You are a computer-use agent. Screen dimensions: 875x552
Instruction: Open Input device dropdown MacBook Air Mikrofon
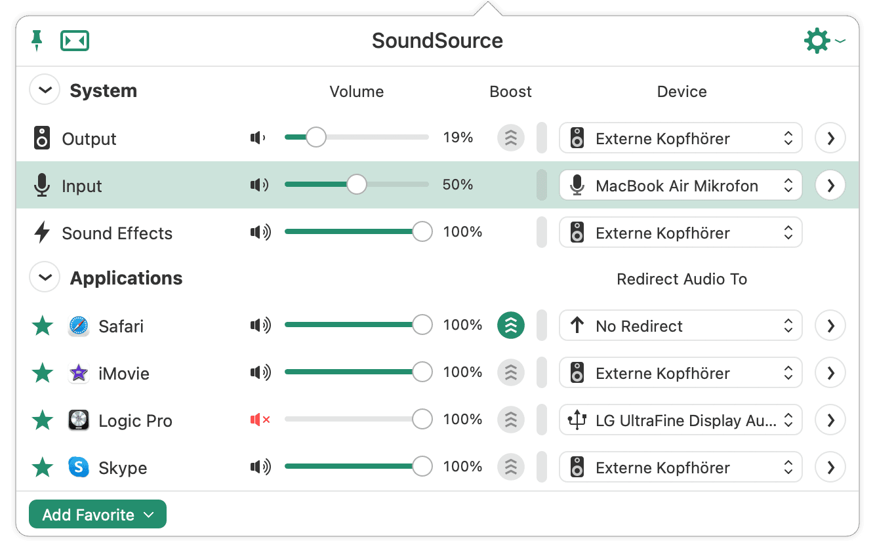tap(681, 186)
